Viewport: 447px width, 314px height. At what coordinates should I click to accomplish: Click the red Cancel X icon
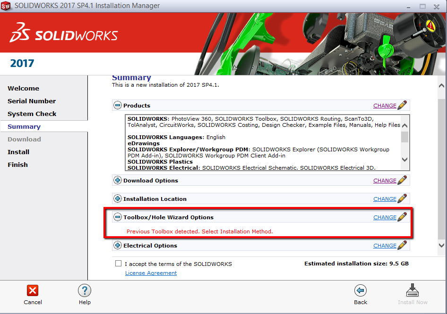[33, 291]
